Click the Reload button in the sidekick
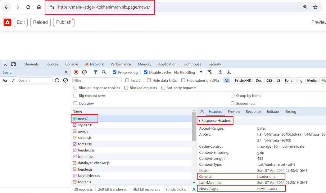Viewport: 326px width, 193px height. [x=40, y=22]
